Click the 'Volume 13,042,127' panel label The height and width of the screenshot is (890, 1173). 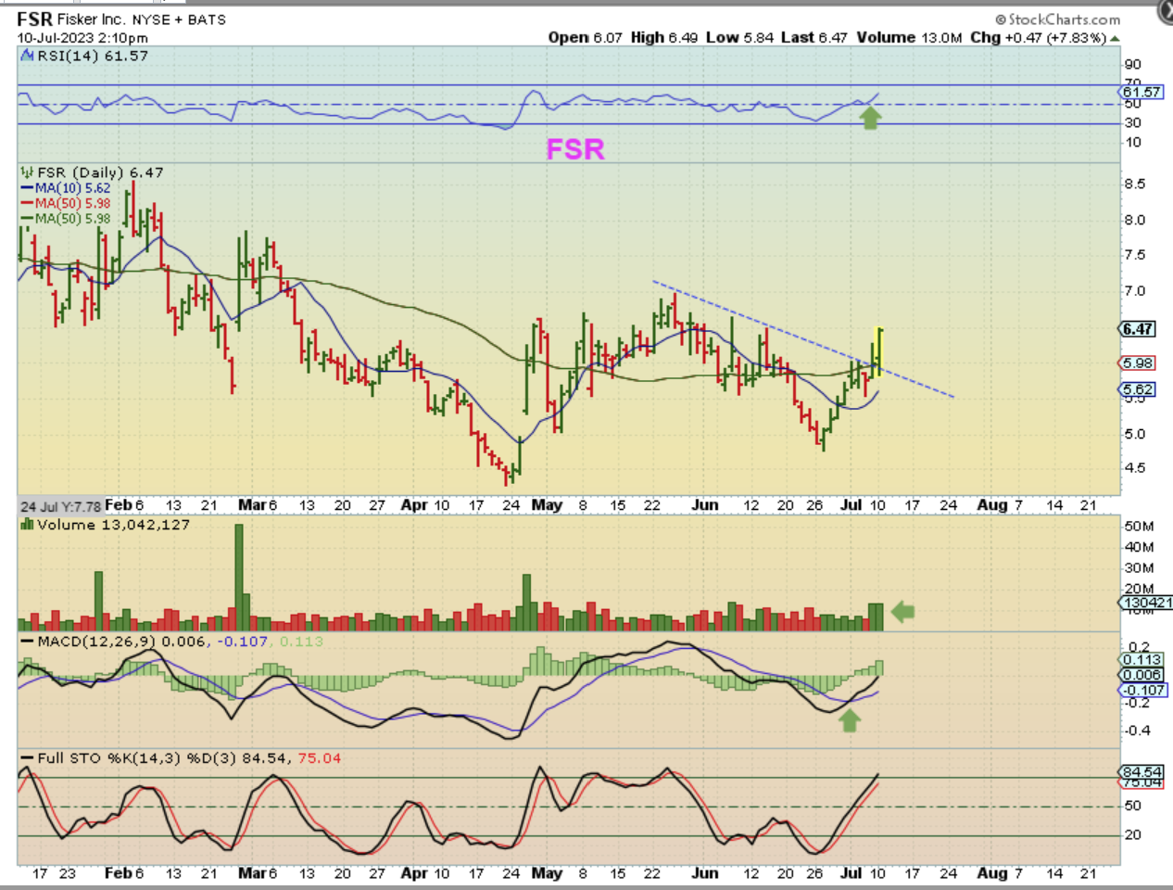(113, 525)
